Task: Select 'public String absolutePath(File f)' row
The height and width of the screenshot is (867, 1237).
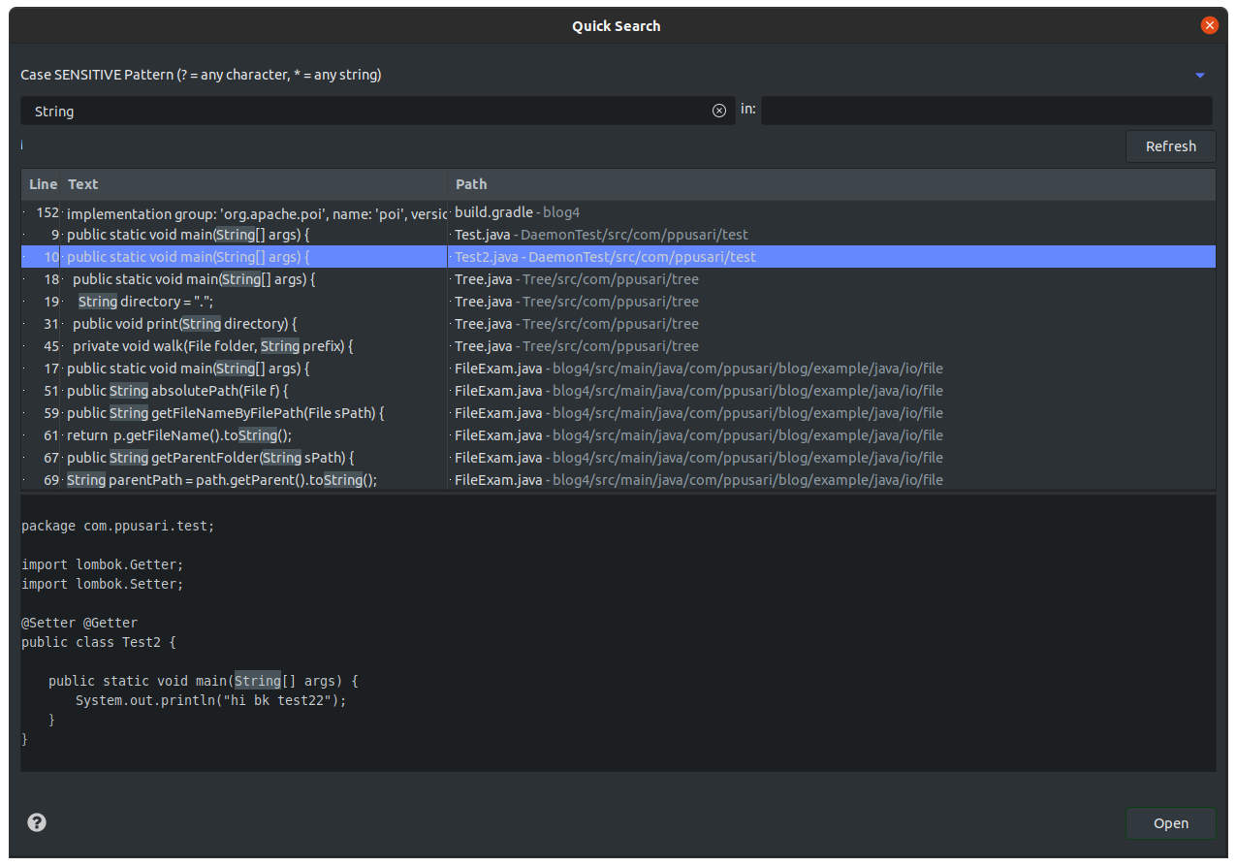Action: [618, 391]
